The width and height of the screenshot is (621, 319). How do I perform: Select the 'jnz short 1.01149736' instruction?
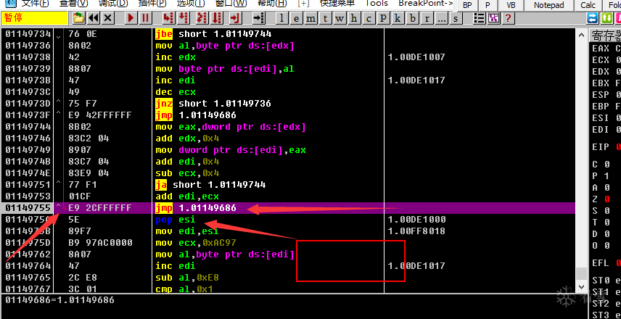[213, 103]
